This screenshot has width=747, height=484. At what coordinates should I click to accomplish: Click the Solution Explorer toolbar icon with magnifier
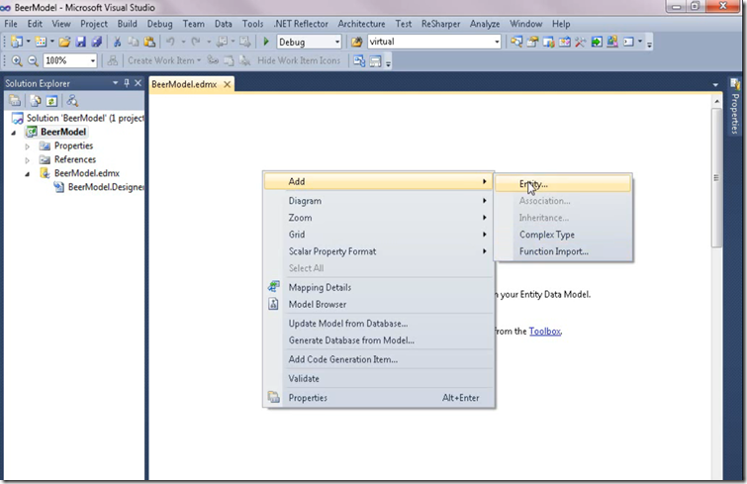[515, 42]
